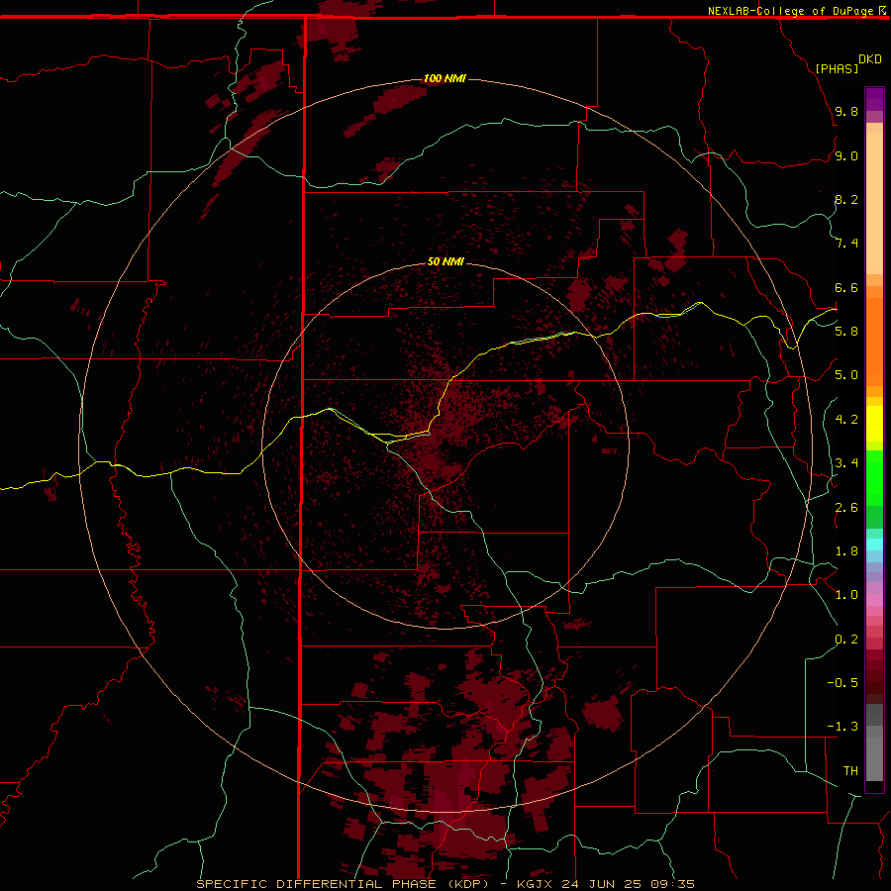Image resolution: width=891 pixels, height=891 pixels.
Task: Pick the cyan color bar segment
Action: [874, 544]
